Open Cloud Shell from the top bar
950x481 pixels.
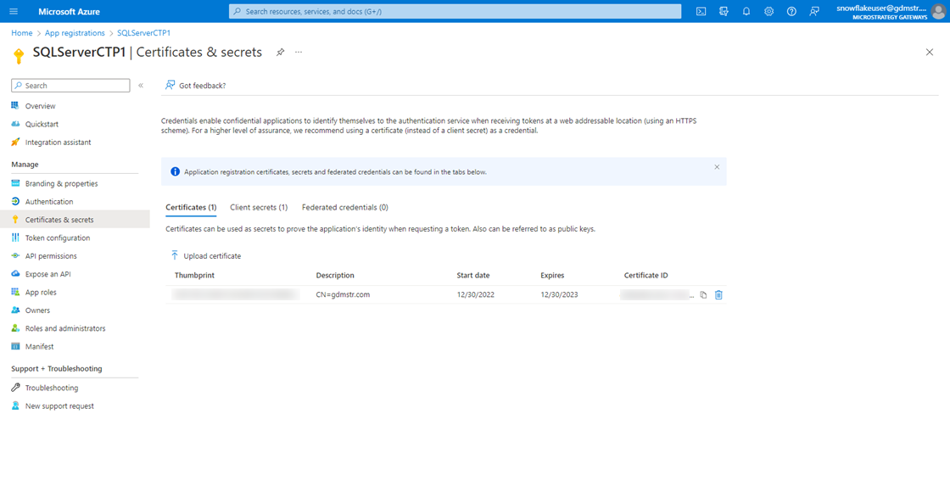tap(701, 11)
